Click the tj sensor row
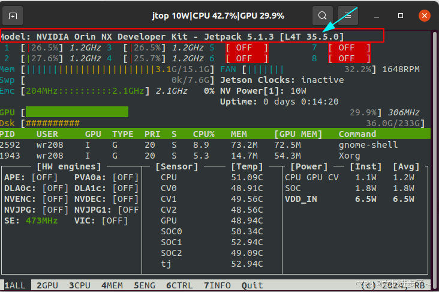The image size is (439, 292). tap(212, 264)
